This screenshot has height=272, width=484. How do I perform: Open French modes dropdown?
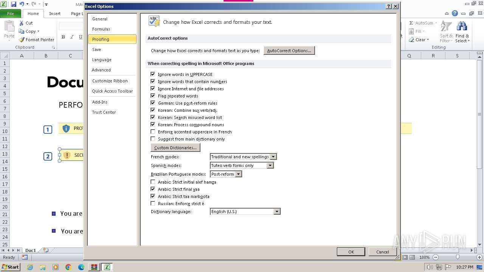point(273,157)
